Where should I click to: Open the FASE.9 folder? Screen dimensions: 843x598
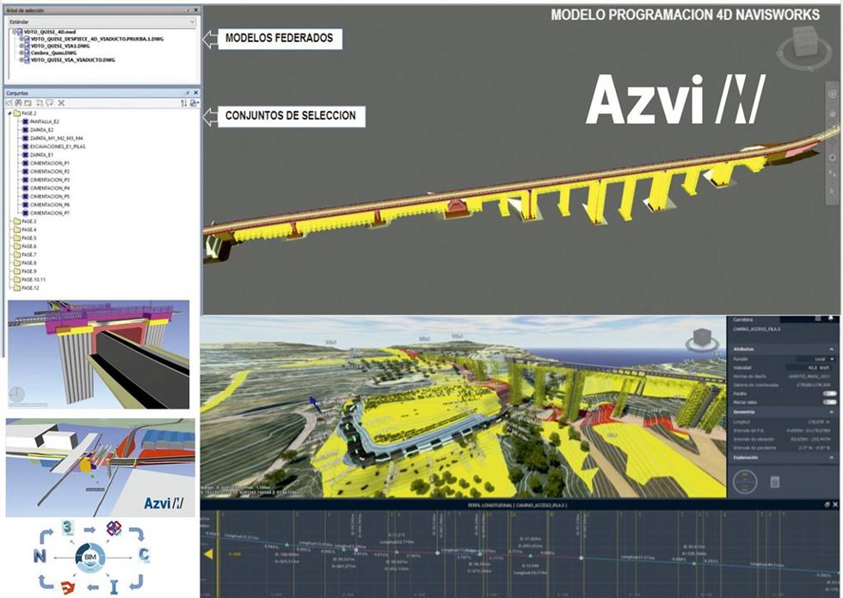(25, 271)
